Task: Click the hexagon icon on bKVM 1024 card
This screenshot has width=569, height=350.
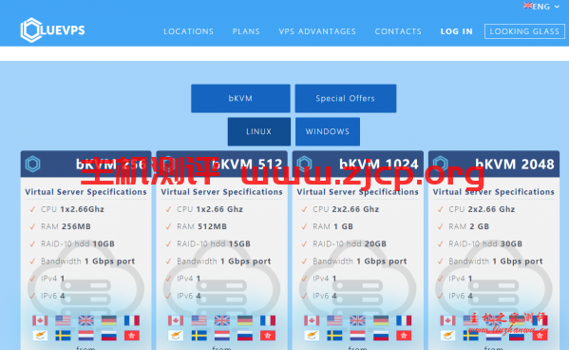Action: coord(305,164)
